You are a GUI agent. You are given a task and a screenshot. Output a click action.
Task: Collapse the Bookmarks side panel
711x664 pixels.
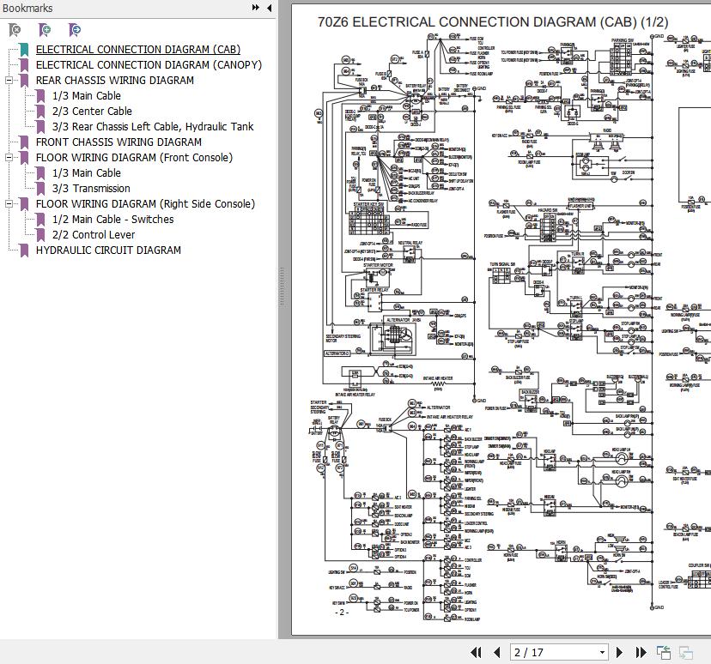[x=270, y=8]
